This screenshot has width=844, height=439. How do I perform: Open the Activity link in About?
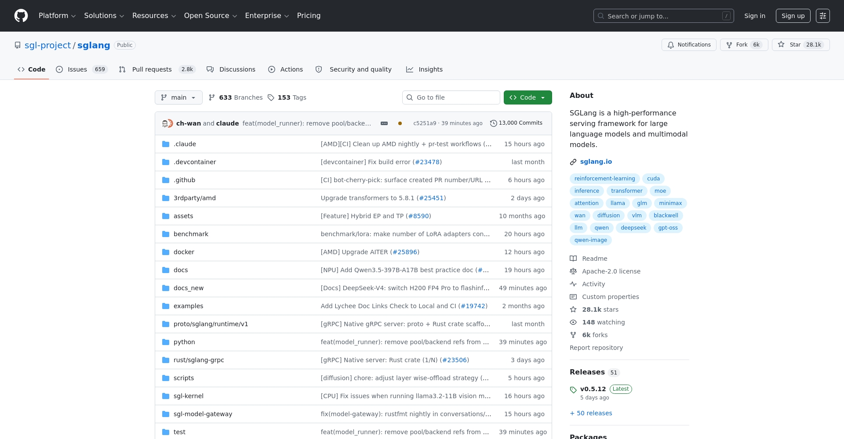(587, 284)
